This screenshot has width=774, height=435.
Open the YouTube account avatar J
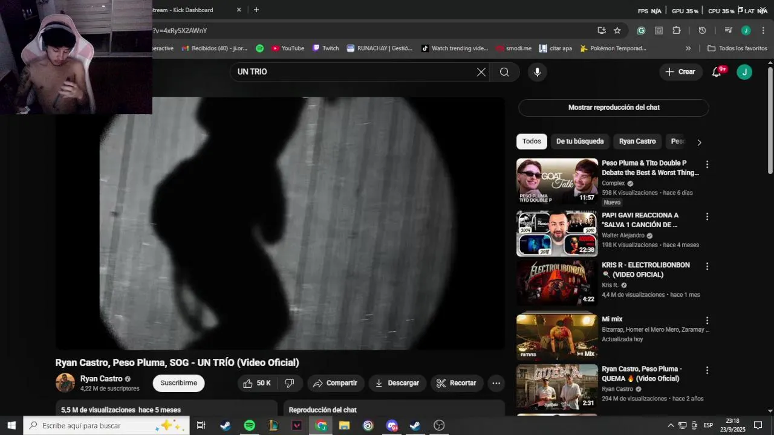point(744,72)
